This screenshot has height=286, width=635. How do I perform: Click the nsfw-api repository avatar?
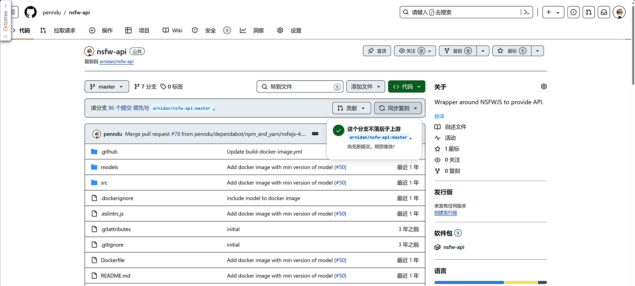(x=89, y=51)
